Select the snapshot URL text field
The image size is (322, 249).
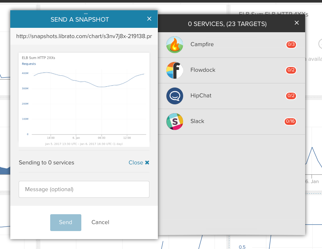84,36
